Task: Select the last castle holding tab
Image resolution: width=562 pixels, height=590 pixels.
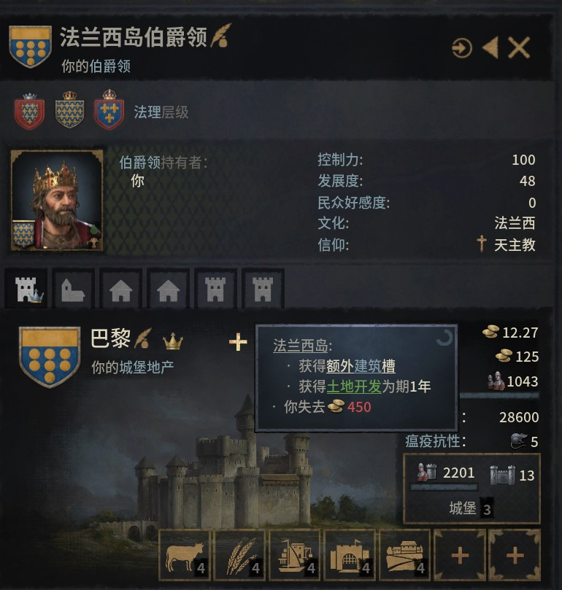Action: click(x=263, y=289)
